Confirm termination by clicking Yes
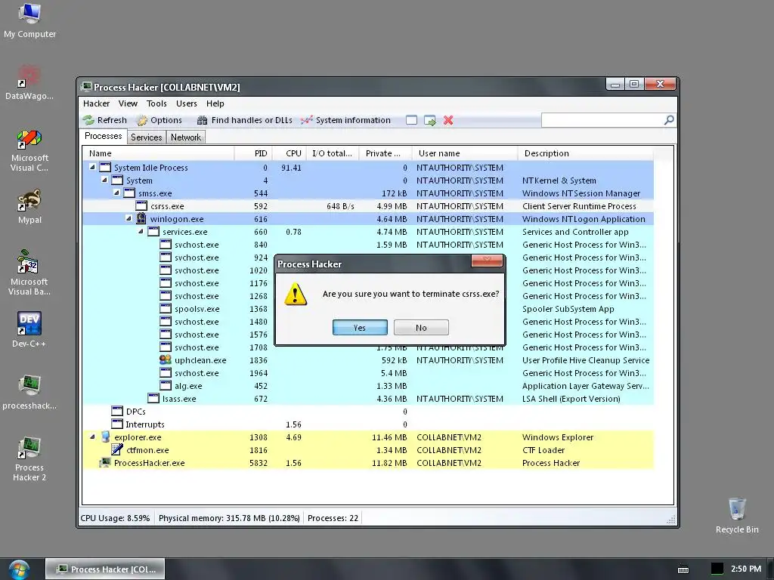Screen dimensions: 774x580 pyautogui.click(x=360, y=328)
